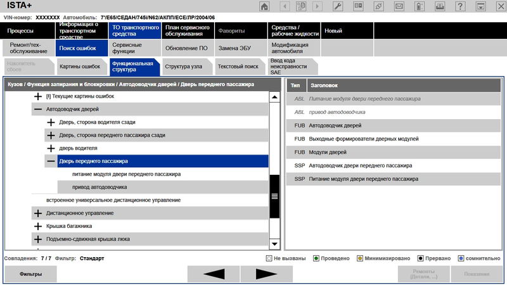Click the connection plug icon

[x=378, y=6]
